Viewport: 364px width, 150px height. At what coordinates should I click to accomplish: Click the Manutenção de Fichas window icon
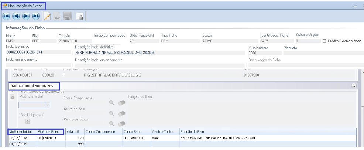coord(4,6)
